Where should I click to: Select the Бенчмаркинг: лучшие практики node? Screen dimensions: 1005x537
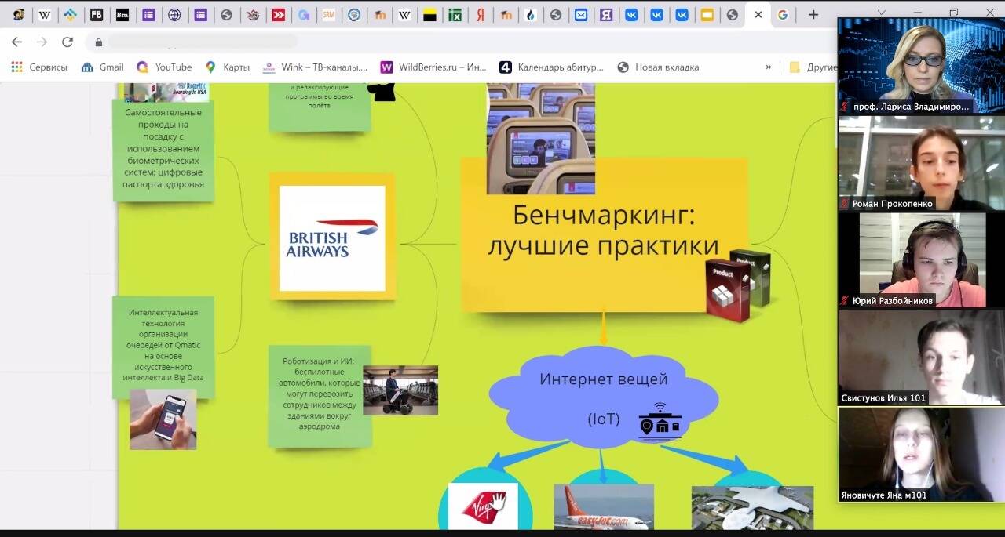(x=604, y=235)
